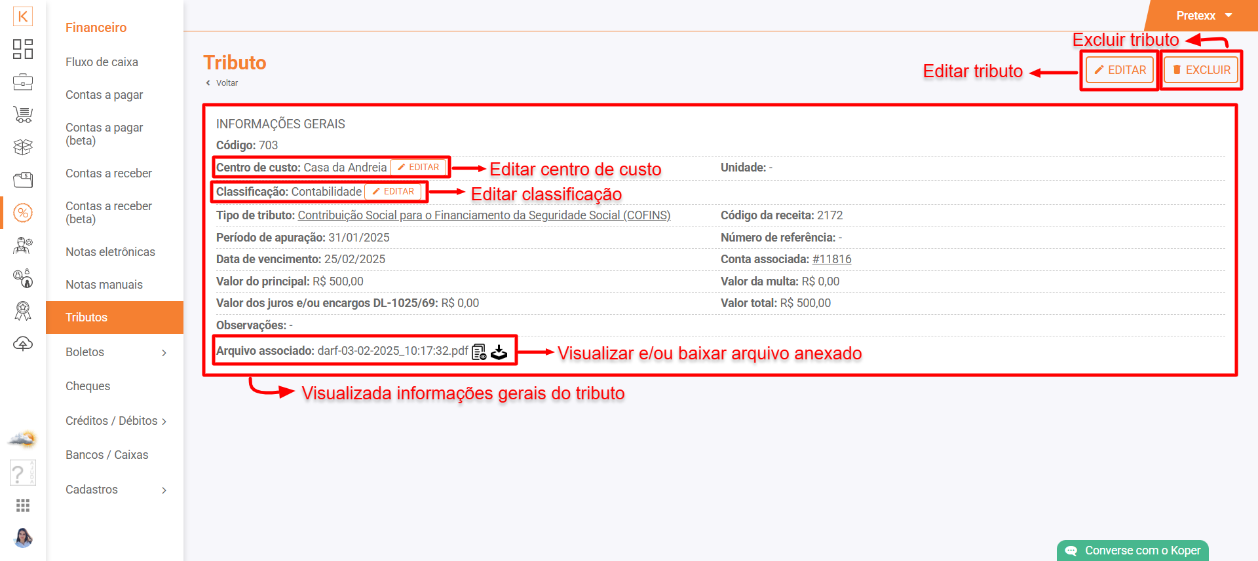Download the attached darf PDF file
The height and width of the screenshot is (561, 1258).
(x=499, y=352)
